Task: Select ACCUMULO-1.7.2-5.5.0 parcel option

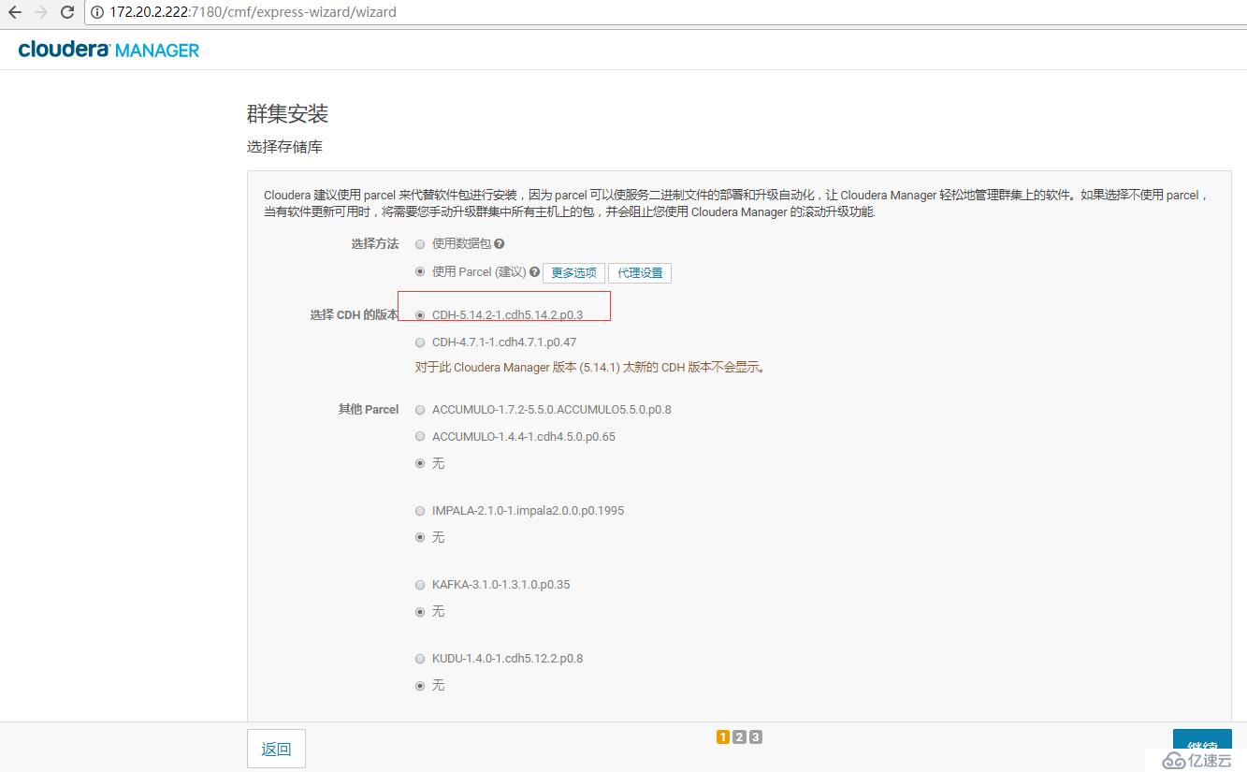Action: (420, 410)
